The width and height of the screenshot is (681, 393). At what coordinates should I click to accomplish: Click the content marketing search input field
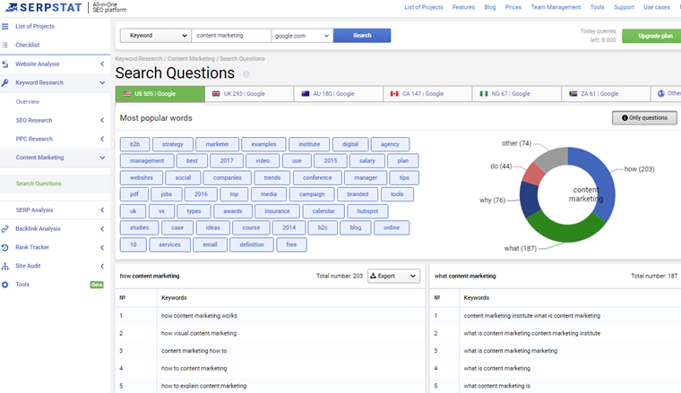point(230,36)
